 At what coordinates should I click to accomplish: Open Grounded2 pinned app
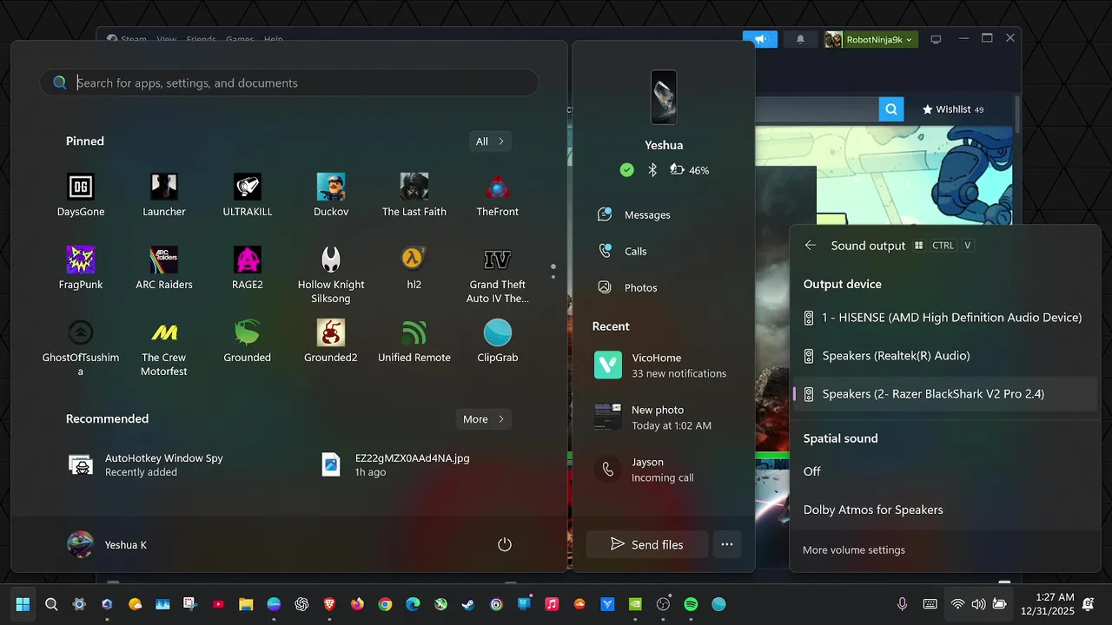(331, 340)
